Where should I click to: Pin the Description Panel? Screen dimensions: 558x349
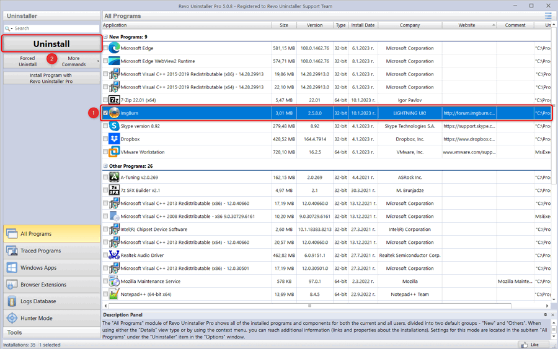(x=545, y=314)
